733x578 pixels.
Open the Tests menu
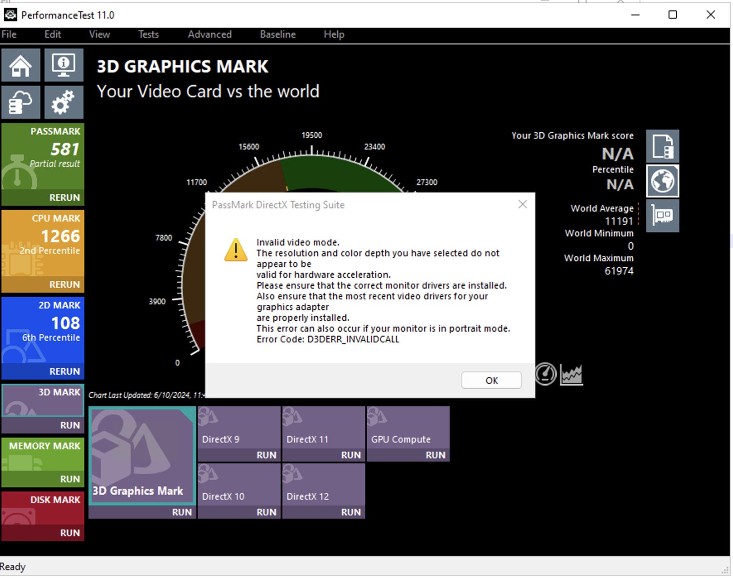[149, 34]
